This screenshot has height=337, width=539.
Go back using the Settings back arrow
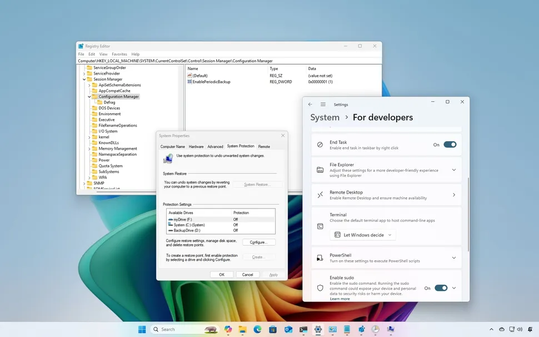click(310, 105)
